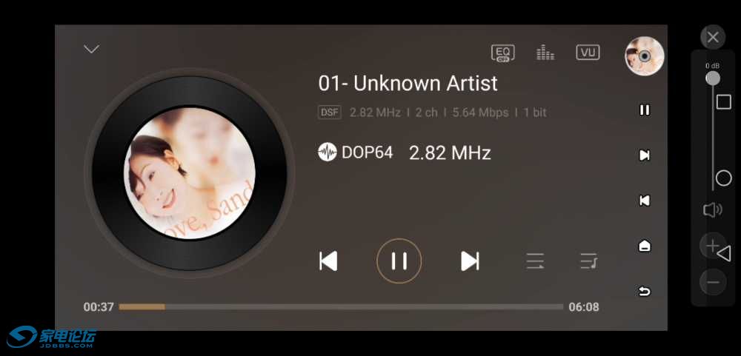Close the volume panel with X
Image resolution: width=741 pixels, height=356 pixels.
[x=713, y=37]
